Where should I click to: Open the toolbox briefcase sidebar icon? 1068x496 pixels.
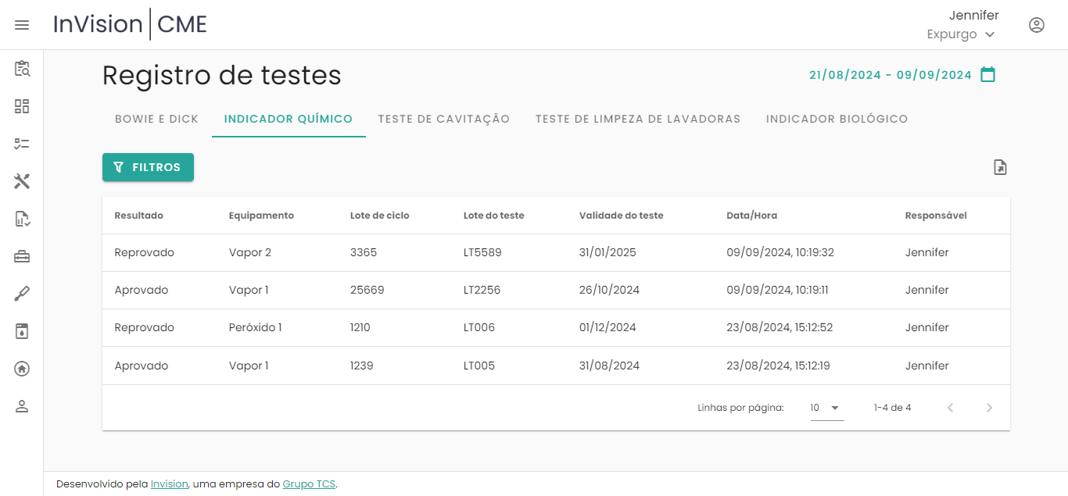(x=22, y=256)
